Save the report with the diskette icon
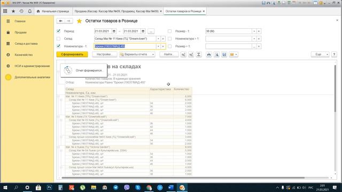Viewport: 342px width, 192px height. tap(224, 54)
